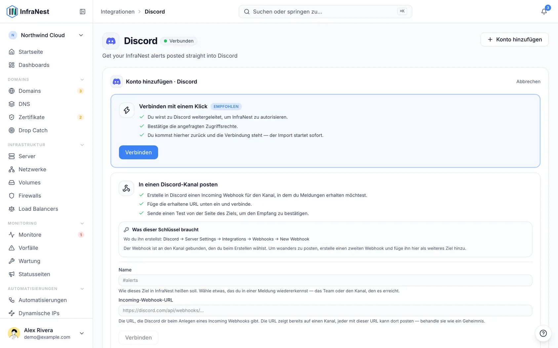558x348 pixels.
Task: Click the Konto hinzufügen · Discord panel title
Action: point(161,81)
